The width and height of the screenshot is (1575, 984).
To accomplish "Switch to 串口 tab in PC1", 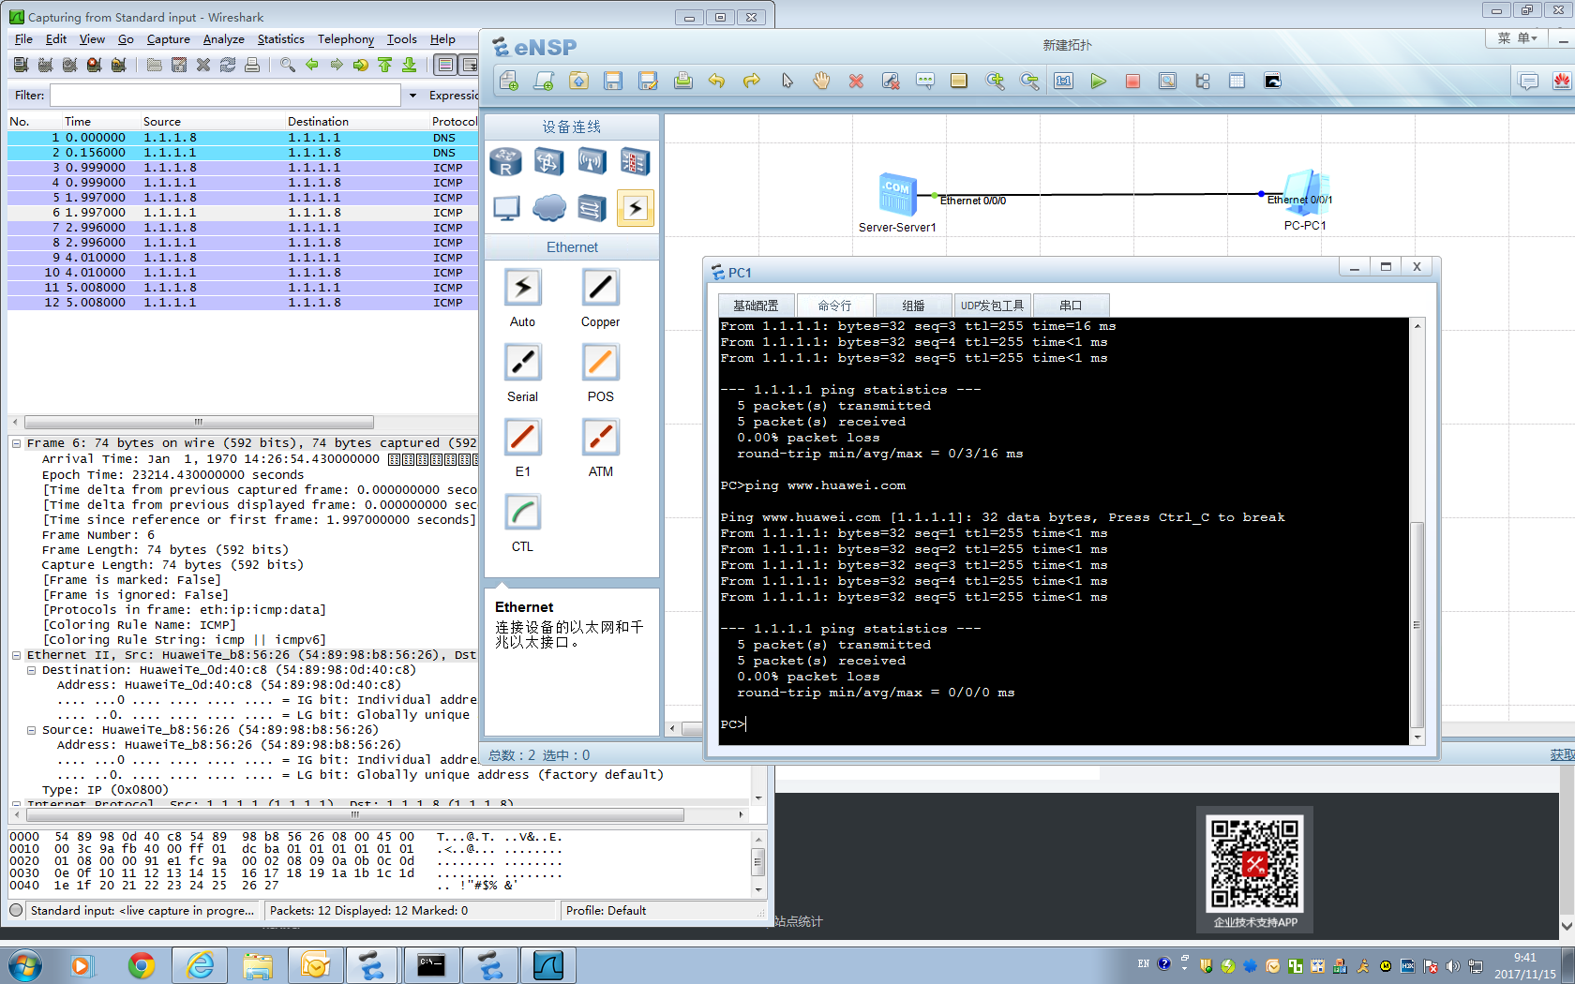I will pos(1071,306).
